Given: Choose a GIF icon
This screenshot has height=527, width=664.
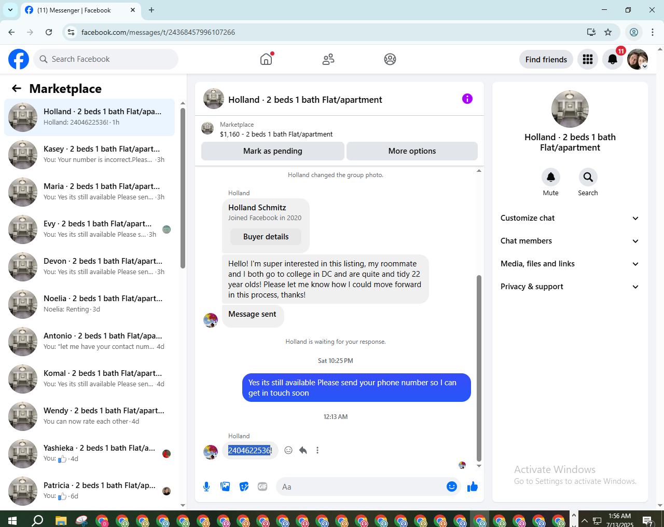Looking at the screenshot, I should [262, 487].
